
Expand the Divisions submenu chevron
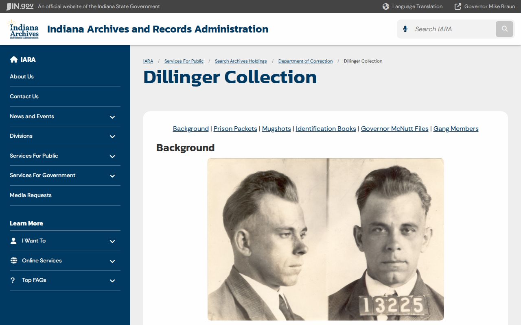point(112,136)
